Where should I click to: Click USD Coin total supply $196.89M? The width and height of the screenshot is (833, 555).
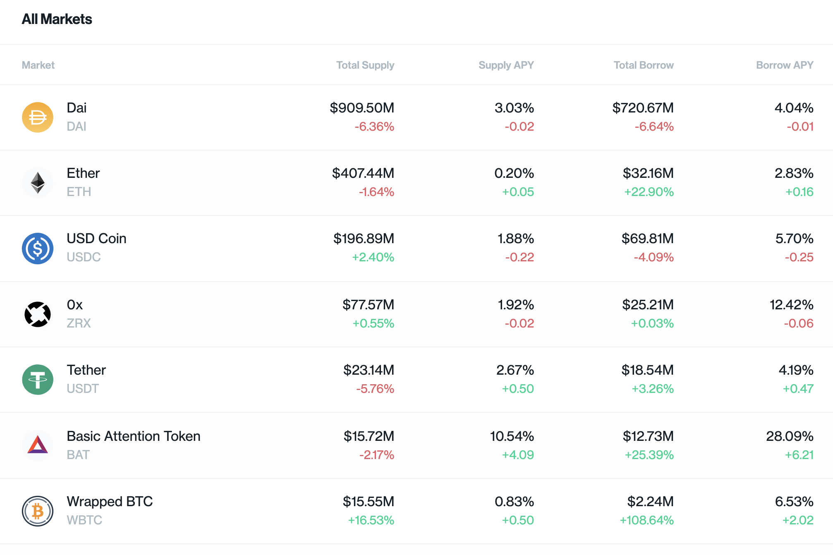coord(364,239)
